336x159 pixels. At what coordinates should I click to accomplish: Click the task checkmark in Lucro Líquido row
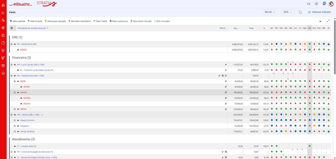[x=226, y=65]
